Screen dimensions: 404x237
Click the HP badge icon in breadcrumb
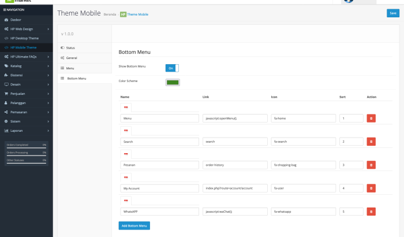click(x=123, y=14)
